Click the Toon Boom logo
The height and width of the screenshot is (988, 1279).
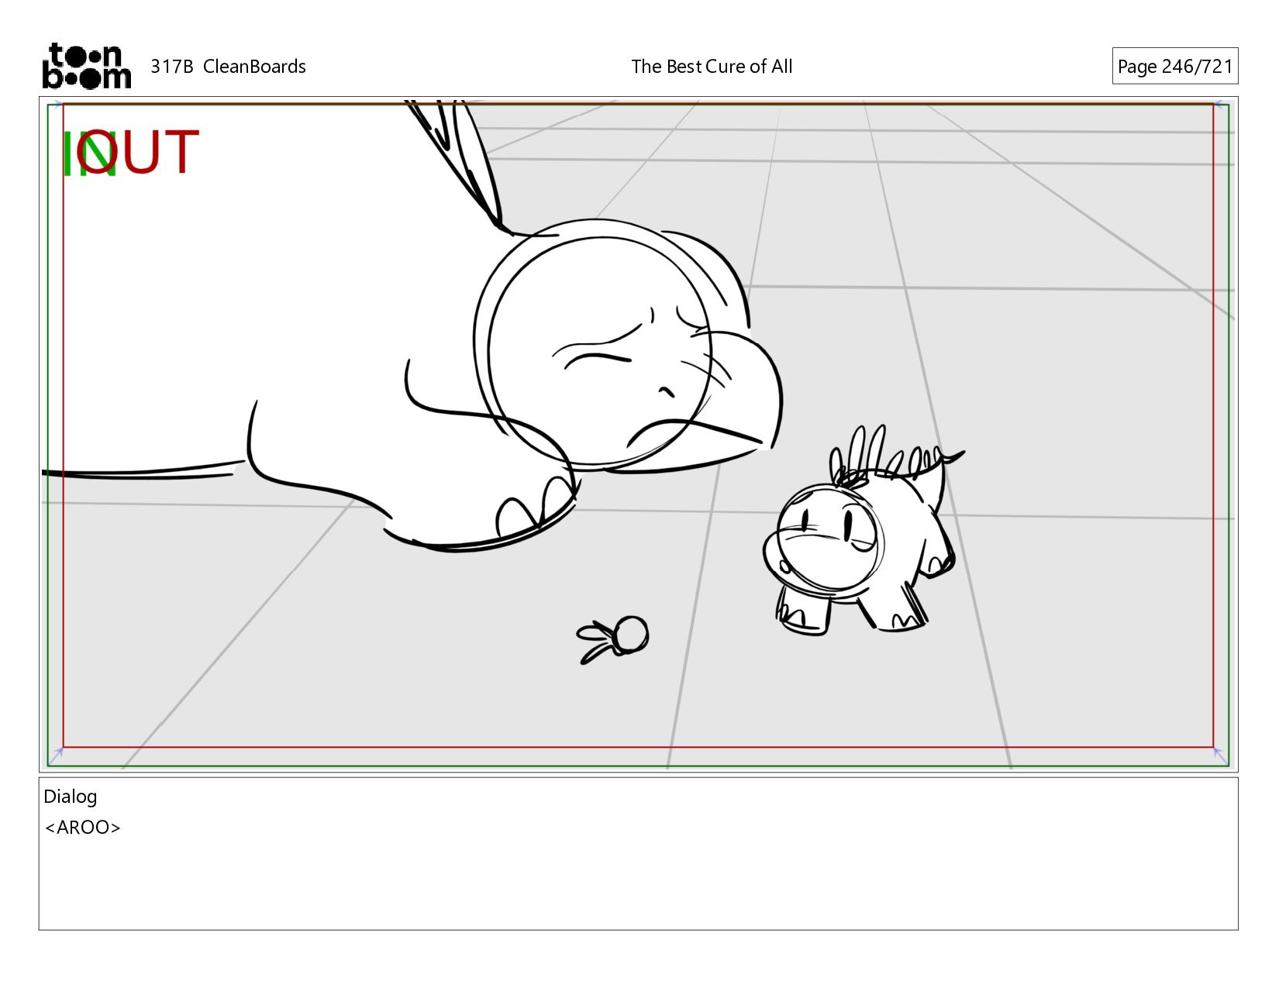86,66
